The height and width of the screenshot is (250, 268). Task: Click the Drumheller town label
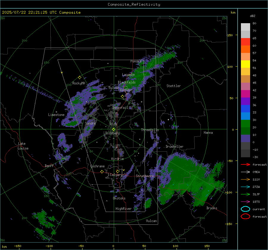(x=174, y=147)
